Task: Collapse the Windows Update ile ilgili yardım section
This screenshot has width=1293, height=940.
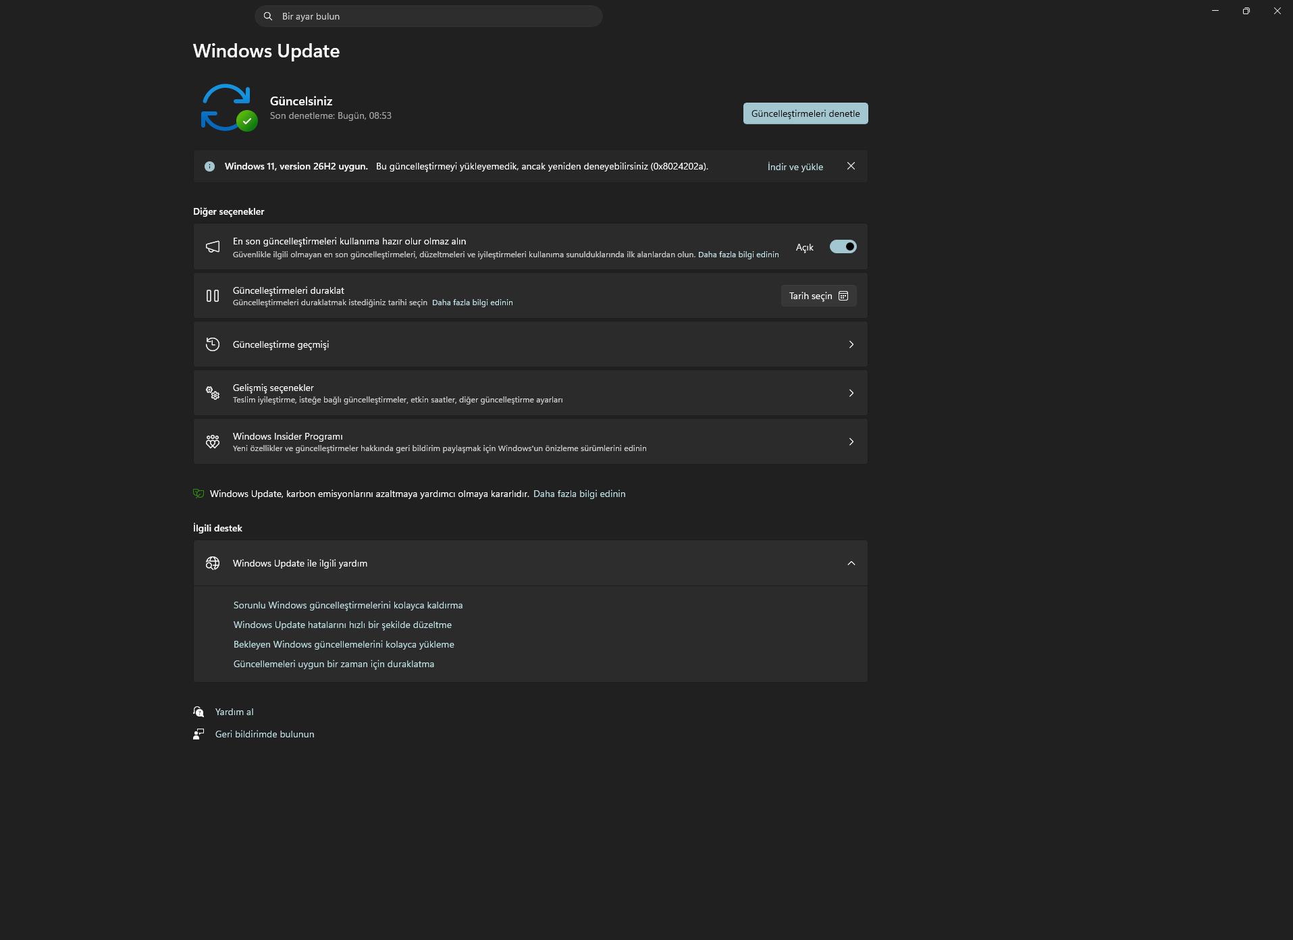Action: pos(851,563)
